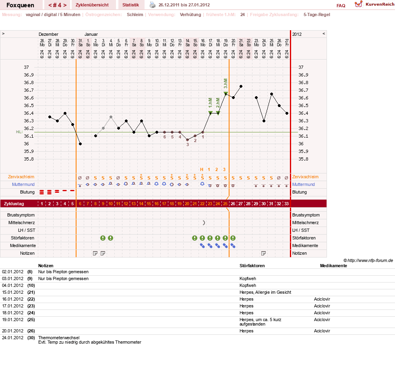Screen dimensions: 395x365
Task: Click the Zervixschleim label on the left
Action: pyautogui.click(x=21, y=177)
